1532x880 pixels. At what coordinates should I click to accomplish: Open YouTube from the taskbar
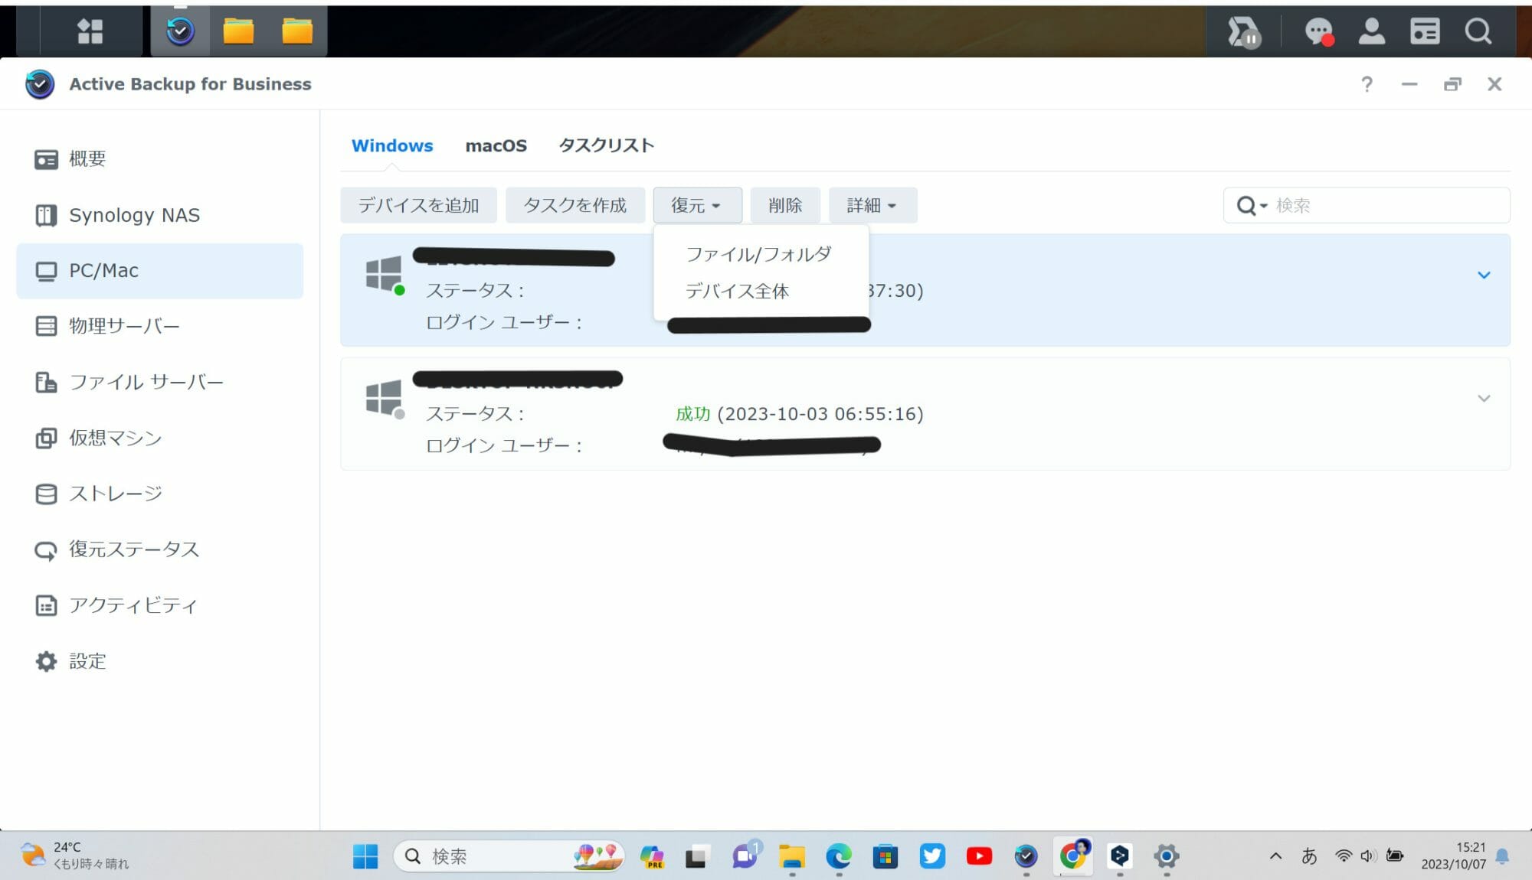979,856
